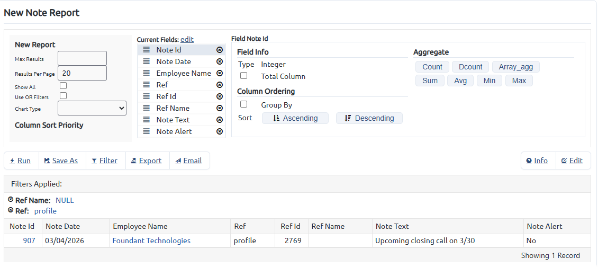
Task: Apply the Min aggregate
Action: point(490,81)
